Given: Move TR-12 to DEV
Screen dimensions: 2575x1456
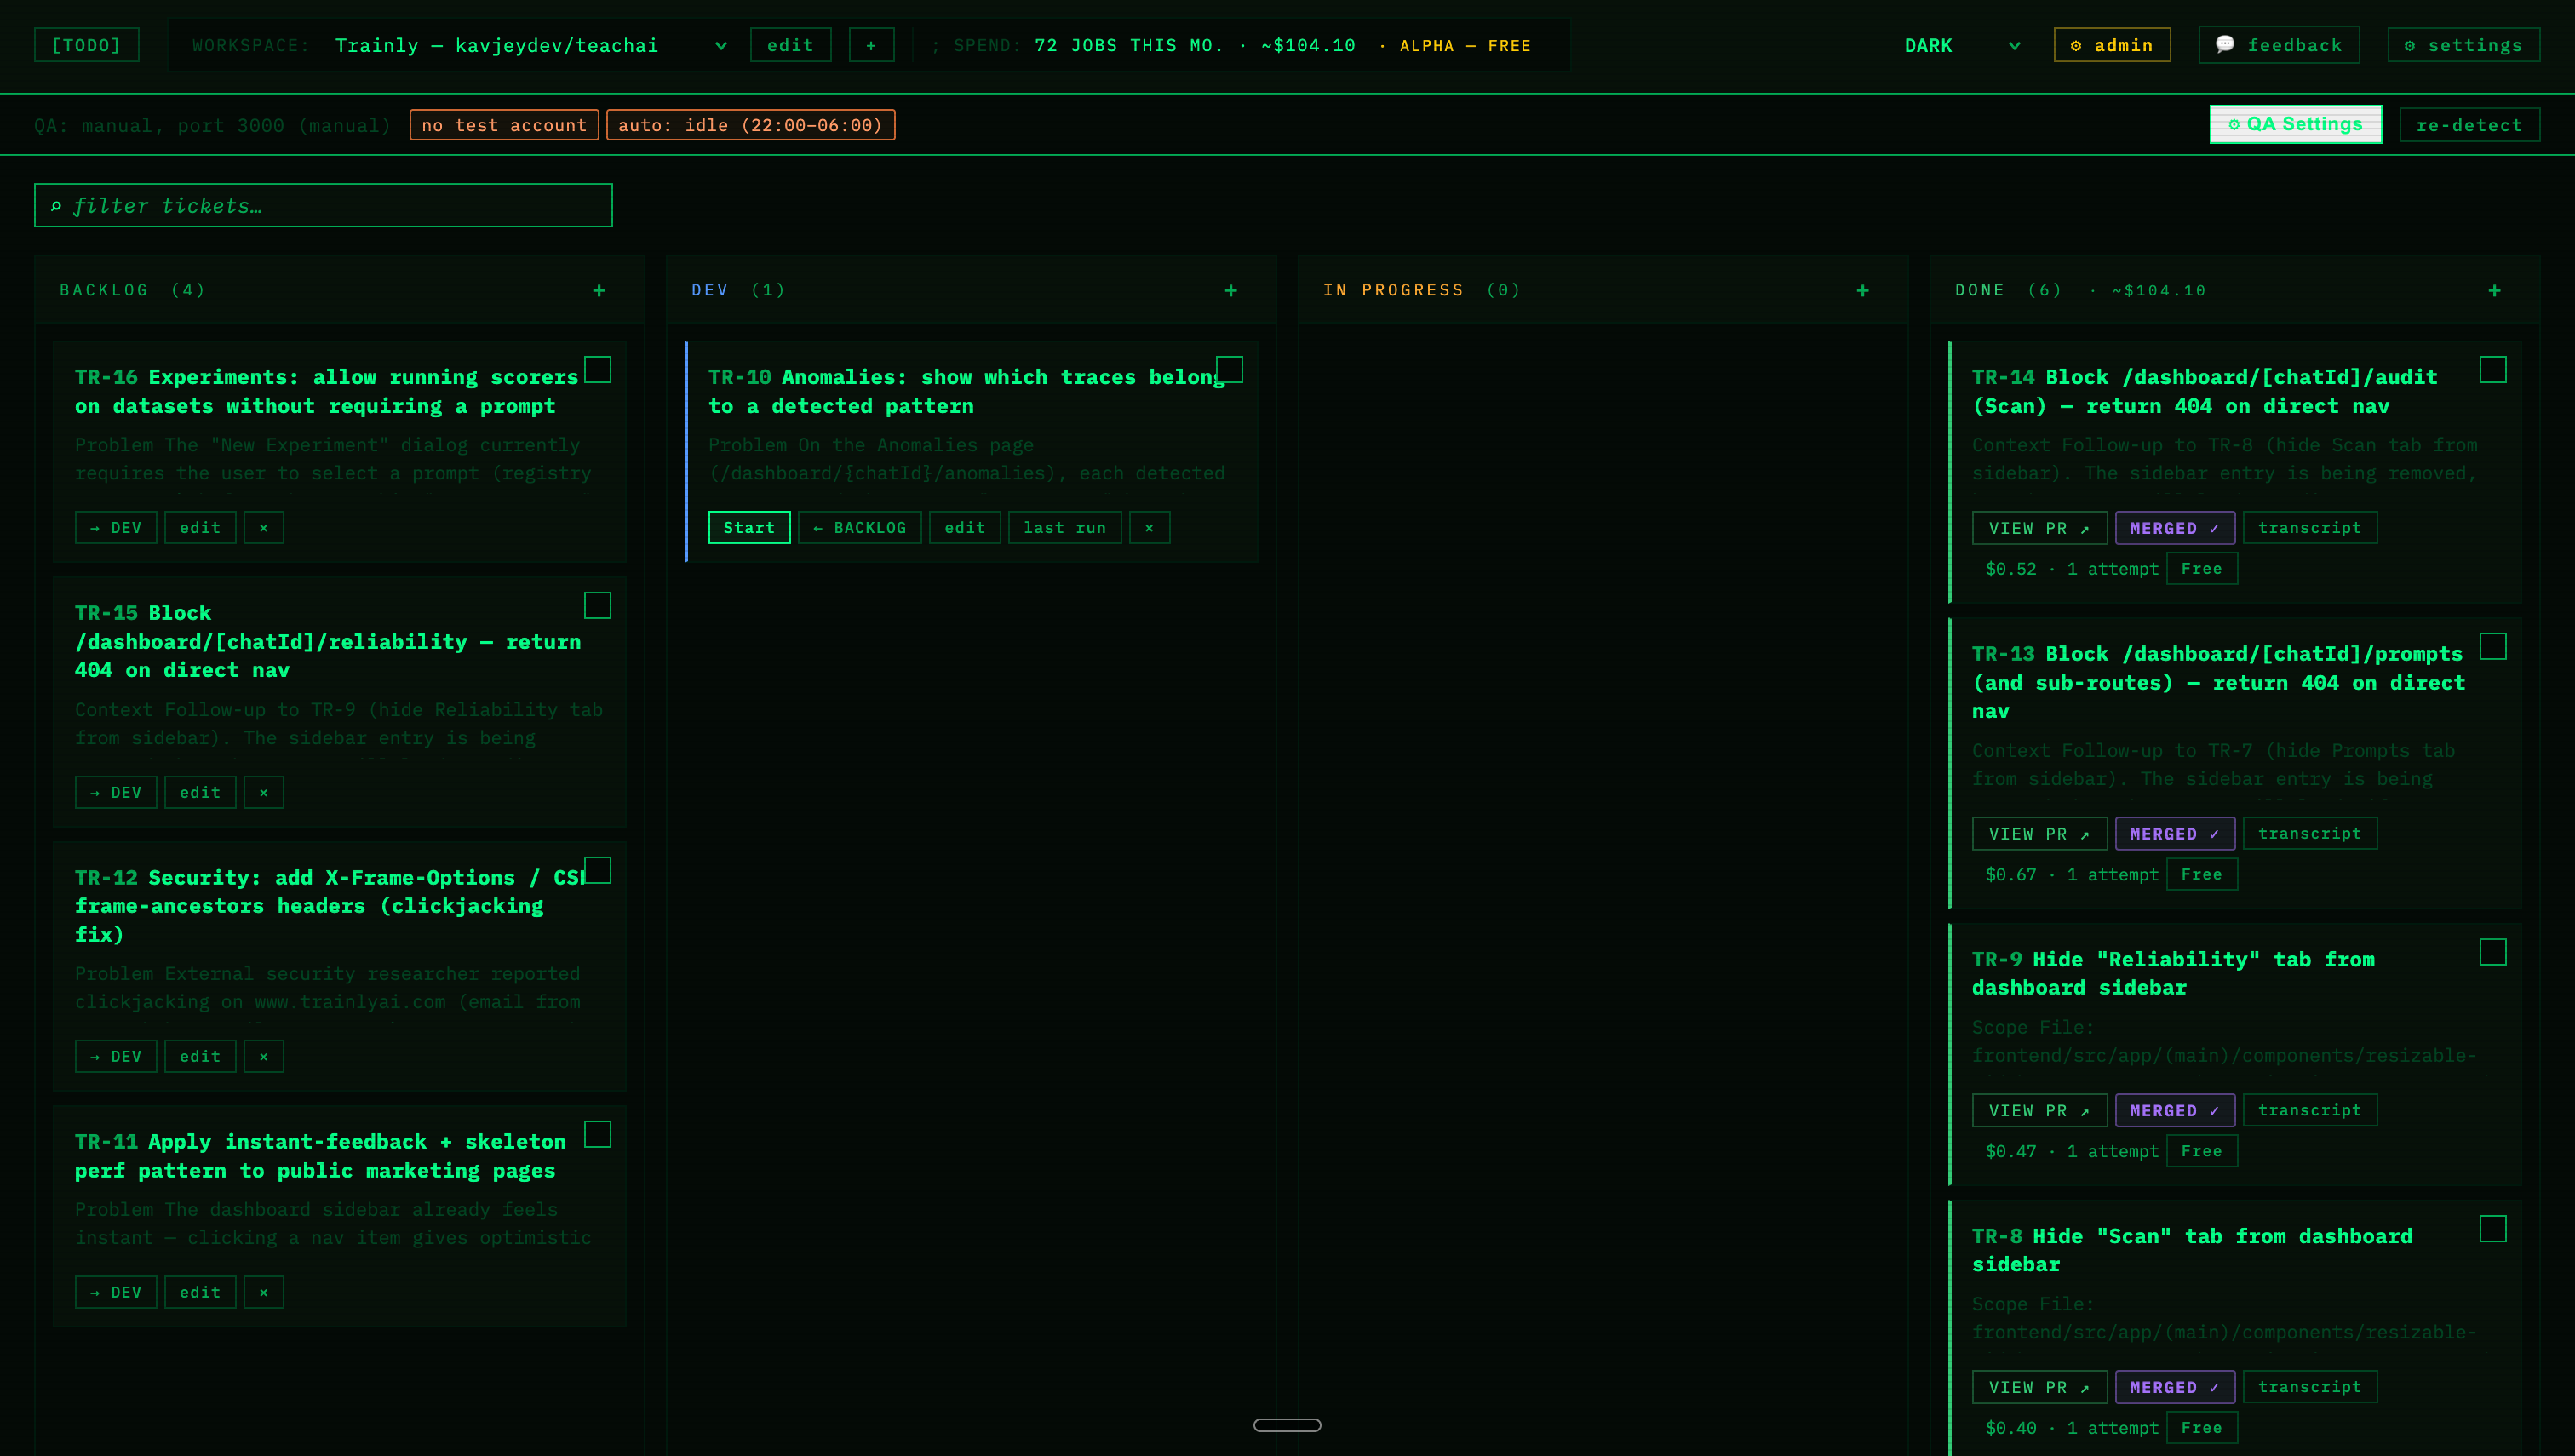Looking at the screenshot, I should (116, 1056).
